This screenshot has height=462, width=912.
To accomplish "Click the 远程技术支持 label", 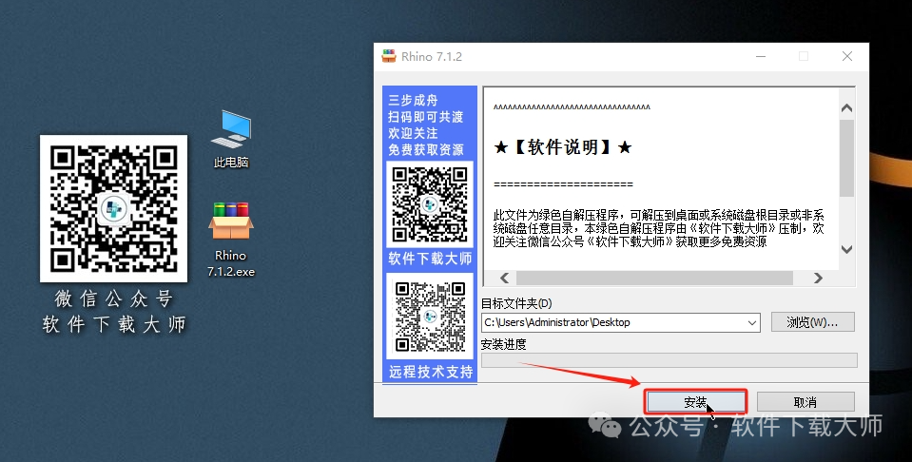I will [431, 372].
